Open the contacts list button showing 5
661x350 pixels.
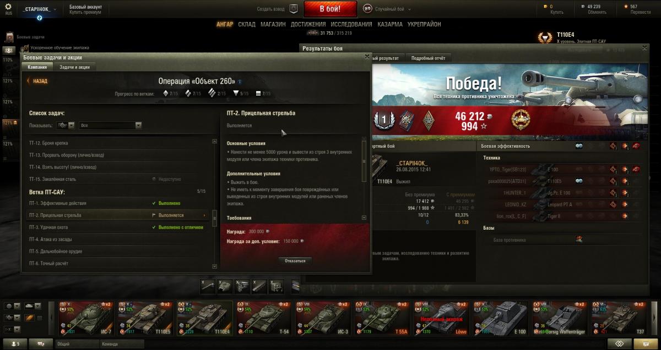(x=15, y=344)
